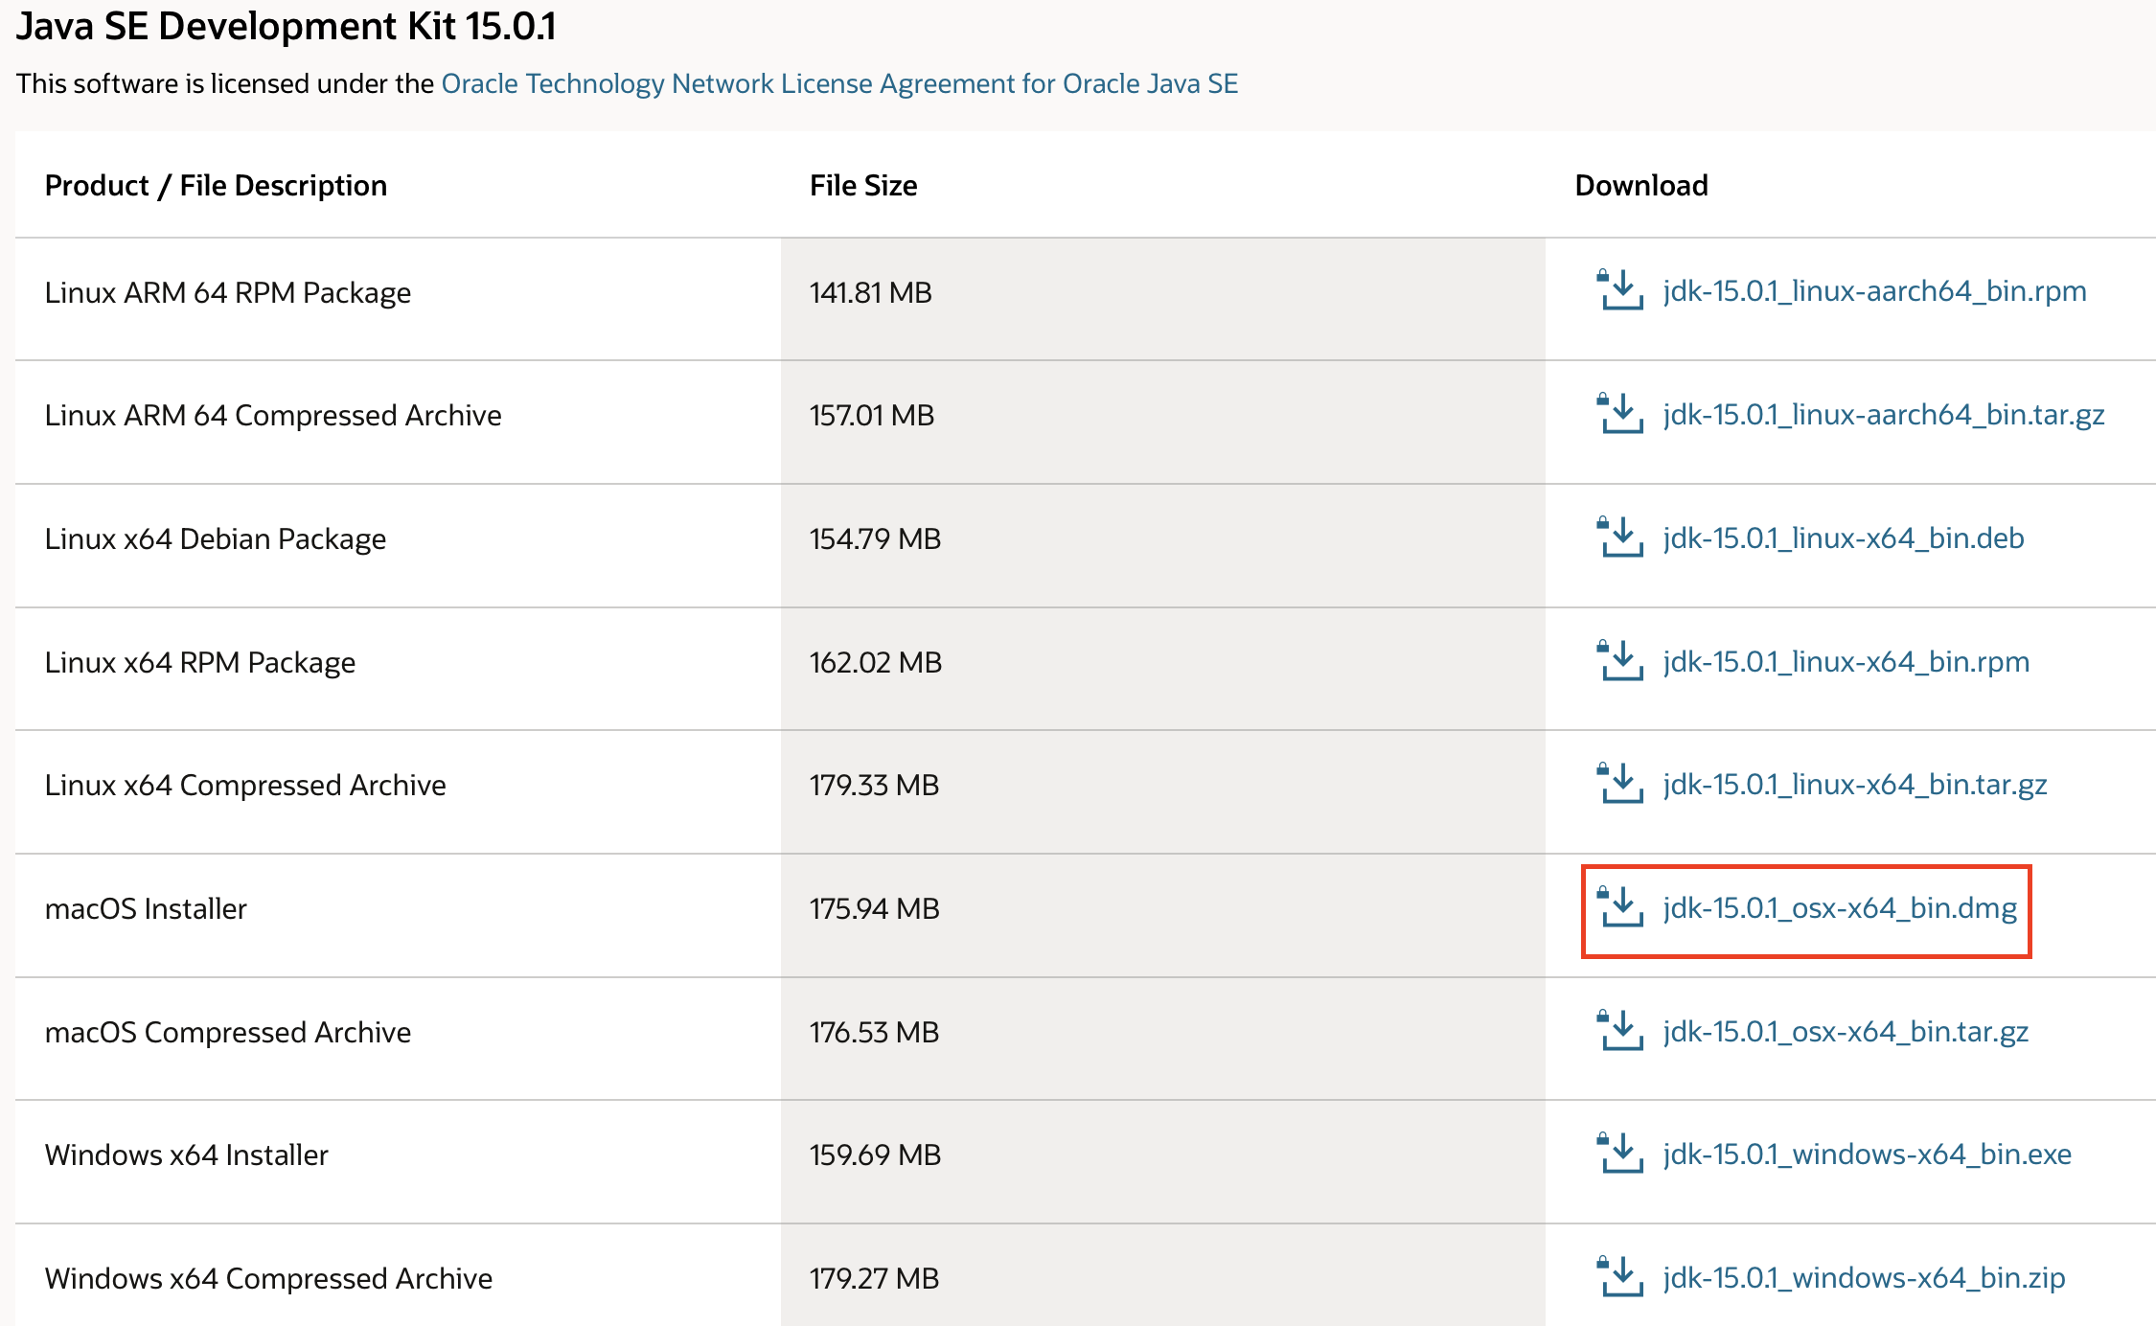Image resolution: width=2156 pixels, height=1326 pixels.
Task: Select 'Windows x64 Compressed Archive' text
Action: pos(268,1278)
